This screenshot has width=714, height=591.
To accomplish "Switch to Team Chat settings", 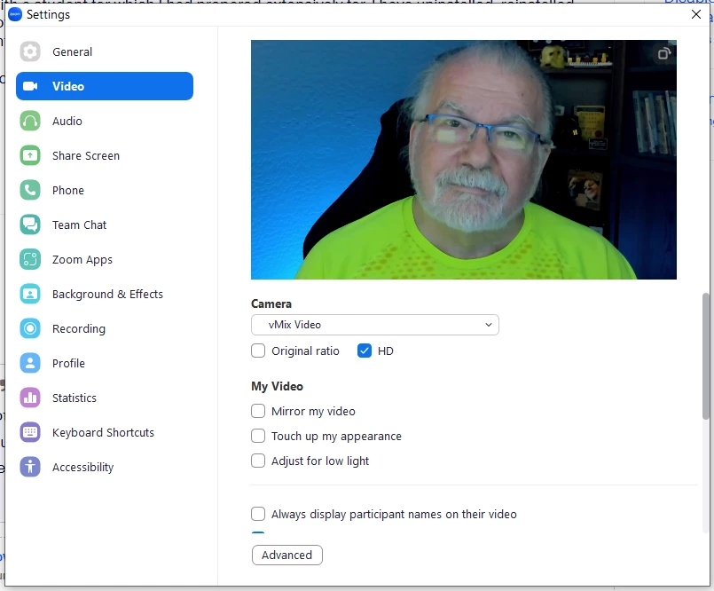I will [x=105, y=225].
